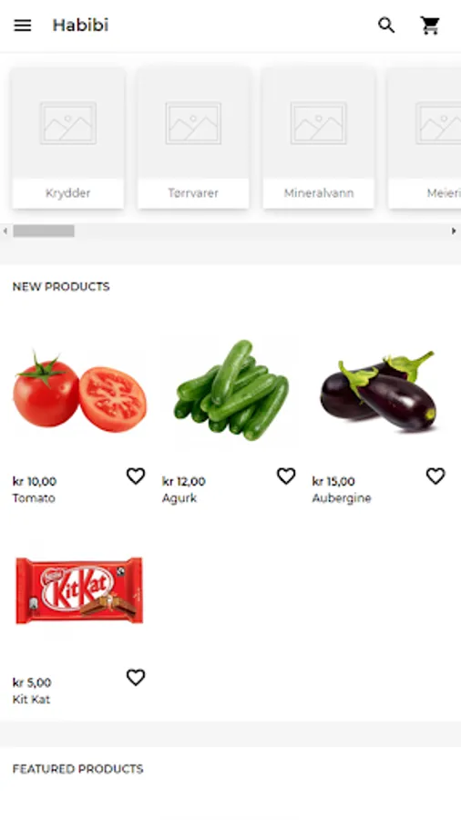The width and height of the screenshot is (461, 820).
Task: Add Aubergine to wishlist with heart
Action: pyautogui.click(x=435, y=476)
